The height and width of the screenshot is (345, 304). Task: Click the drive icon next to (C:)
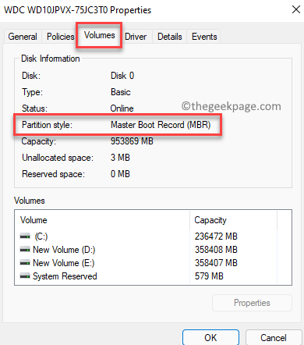click(x=25, y=237)
